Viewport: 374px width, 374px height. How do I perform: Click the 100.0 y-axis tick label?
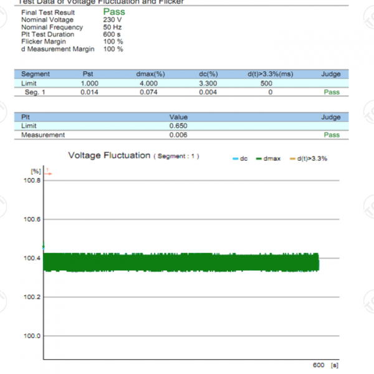[x=32, y=336]
